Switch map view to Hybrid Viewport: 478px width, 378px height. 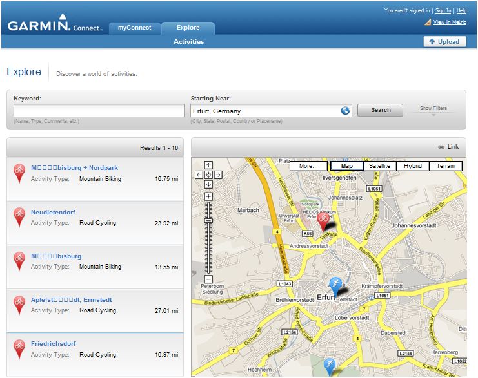click(x=412, y=166)
